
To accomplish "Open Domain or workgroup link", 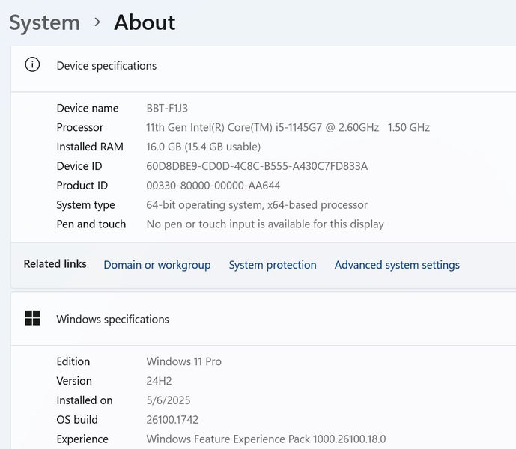I will [x=157, y=265].
